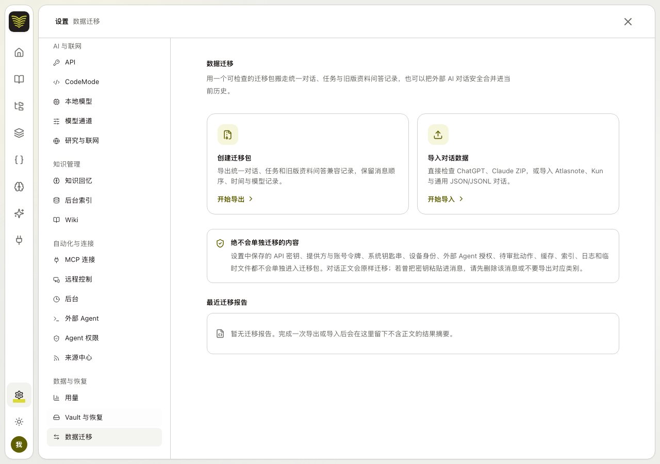This screenshot has height=464, width=660.
Task: Open the plug connector icon in left rail
Action: pos(19,240)
